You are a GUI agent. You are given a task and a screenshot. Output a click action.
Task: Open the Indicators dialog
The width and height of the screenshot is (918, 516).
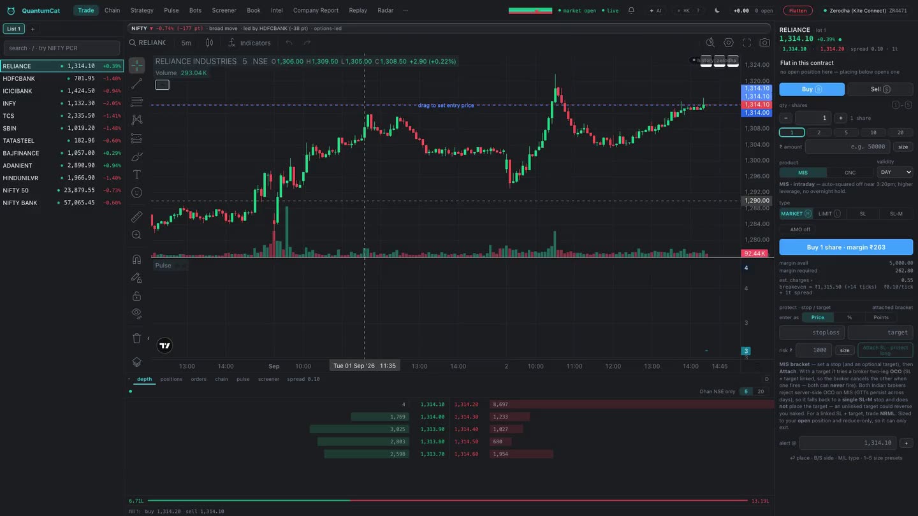(x=249, y=43)
